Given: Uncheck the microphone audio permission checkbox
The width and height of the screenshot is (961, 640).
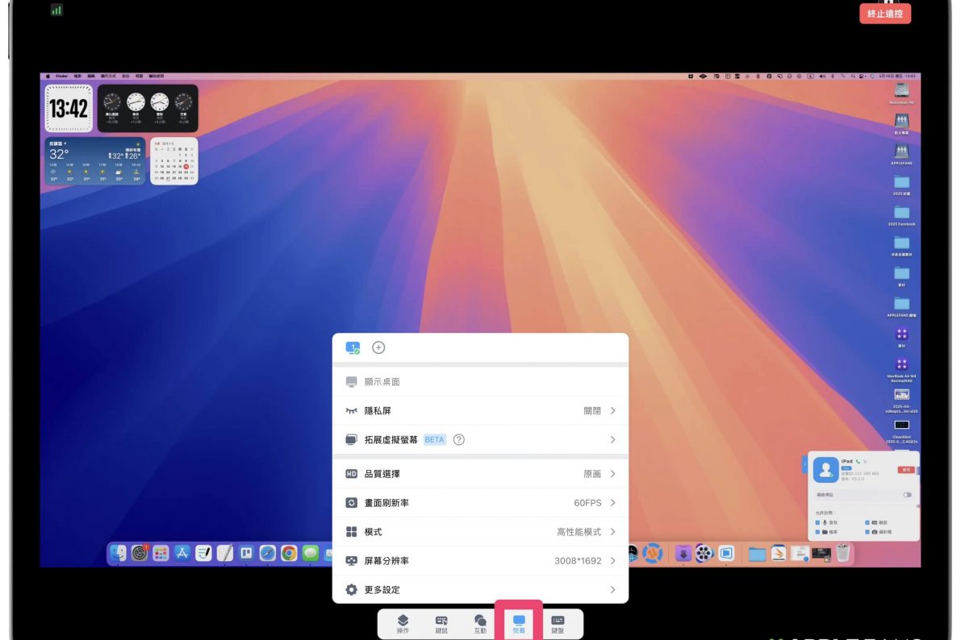Looking at the screenshot, I should click(x=817, y=522).
